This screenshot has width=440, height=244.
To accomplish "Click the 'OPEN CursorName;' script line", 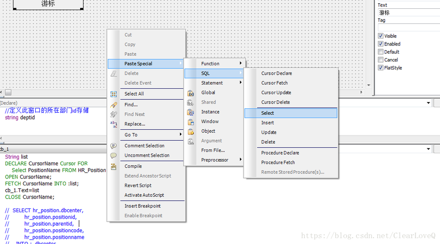I will (28, 177).
